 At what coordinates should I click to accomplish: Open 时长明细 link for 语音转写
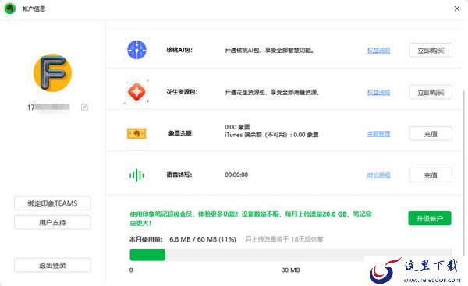pyautogui.click(x=378, y=175)
